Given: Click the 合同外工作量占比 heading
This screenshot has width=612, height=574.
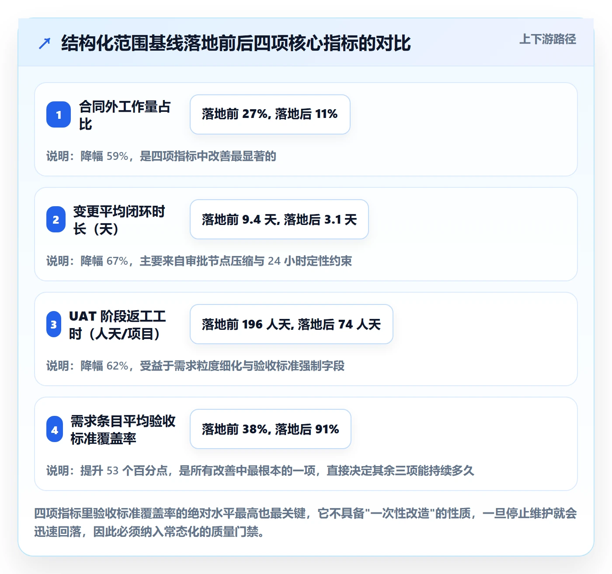Looking at the screenshot, I should point(125,115).
